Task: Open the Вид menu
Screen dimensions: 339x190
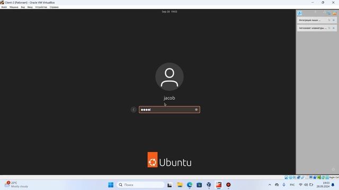Action: click(x=23, y=7)
